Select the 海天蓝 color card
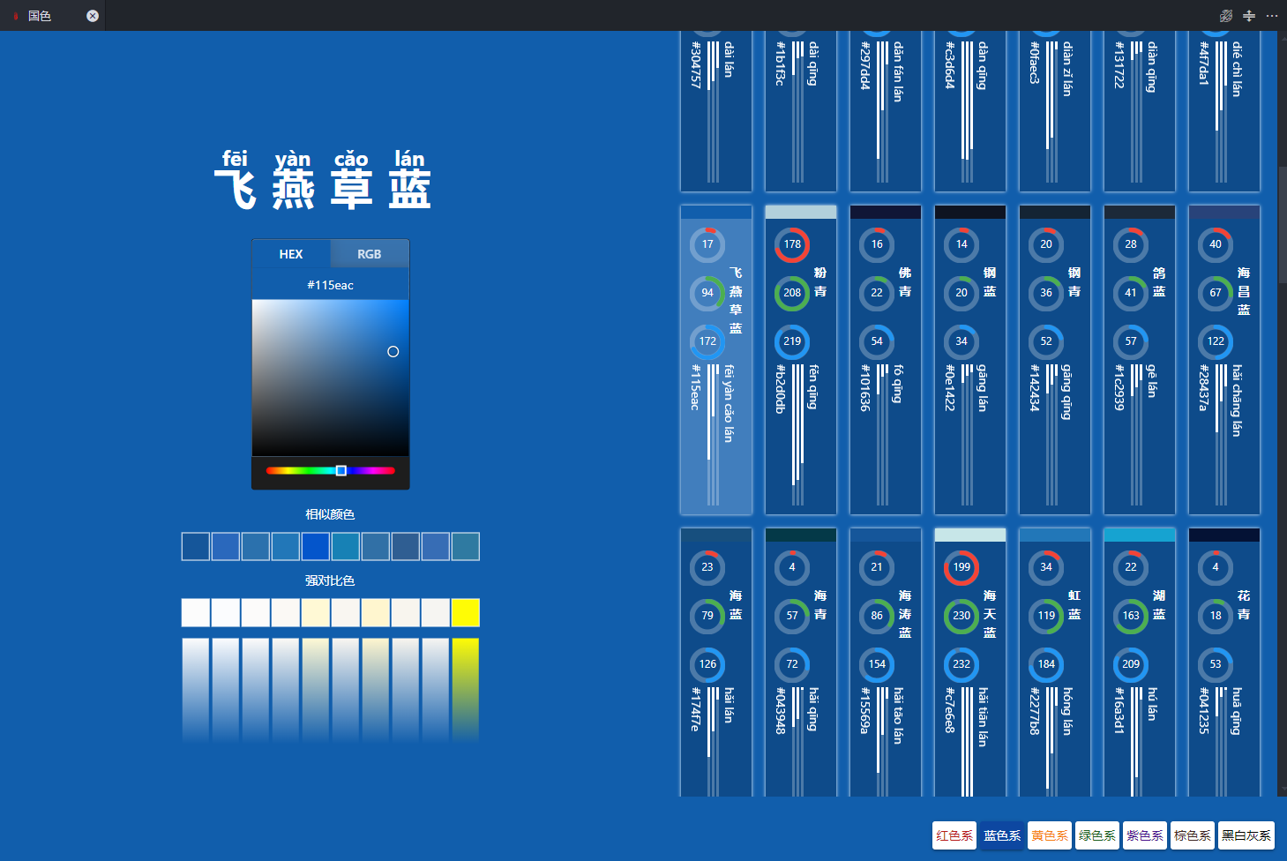This screenshot has width=1287, height=861. [969, 660]
